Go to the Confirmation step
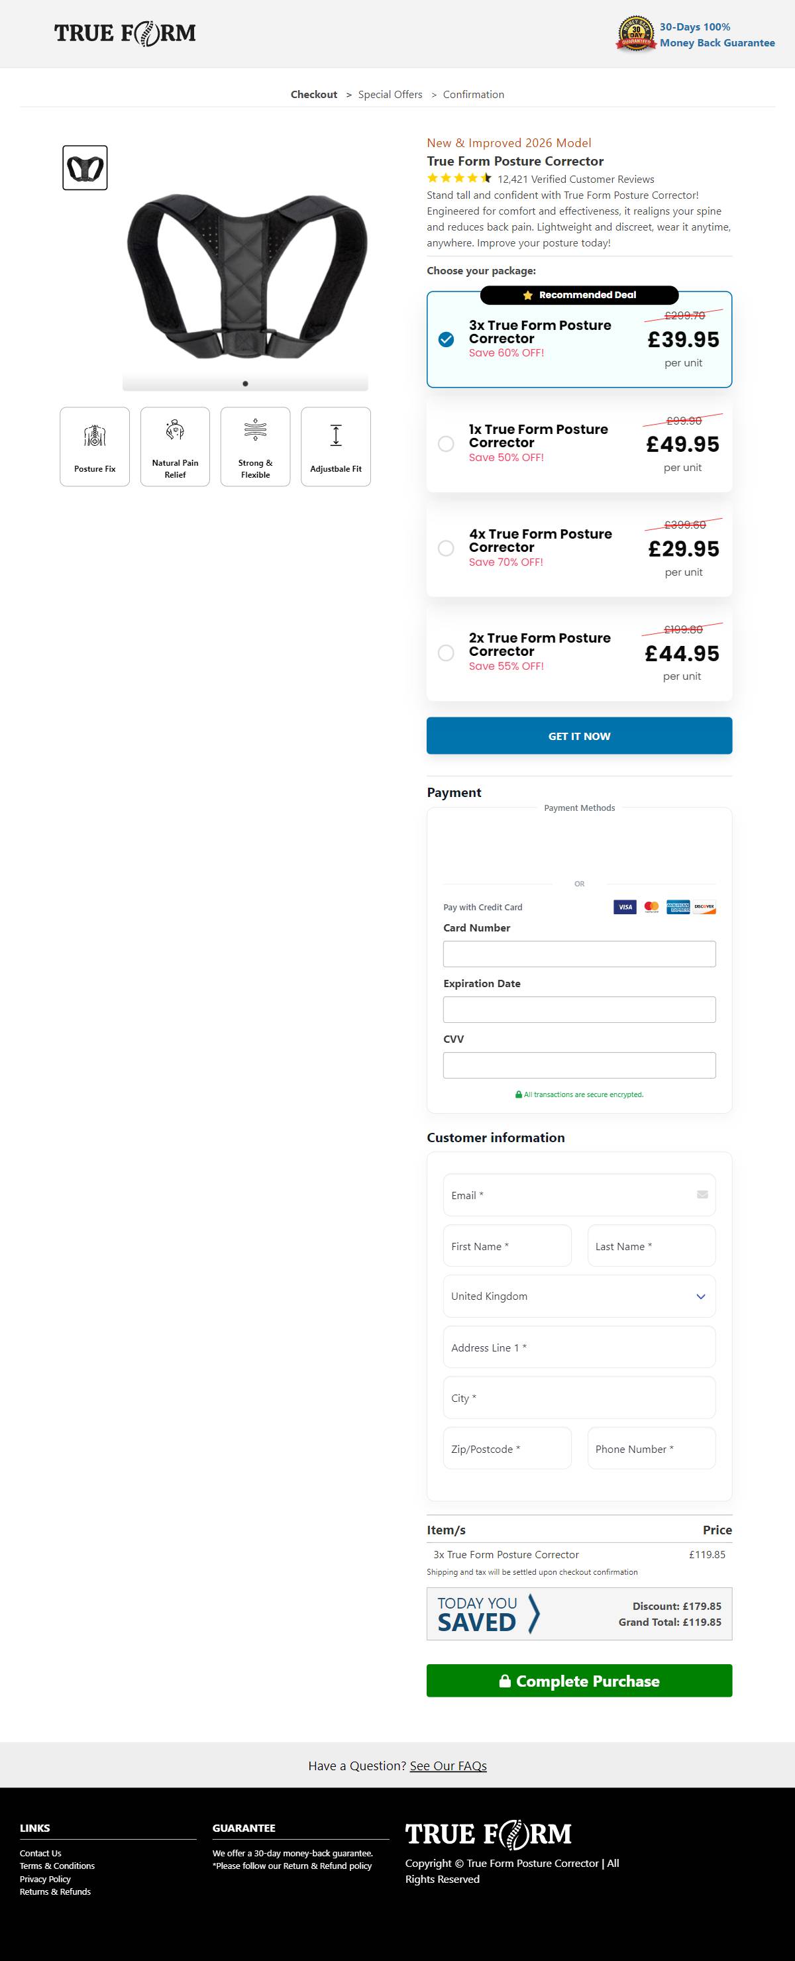The width and height of the screenshot is (795, 1961). [473, 94]
